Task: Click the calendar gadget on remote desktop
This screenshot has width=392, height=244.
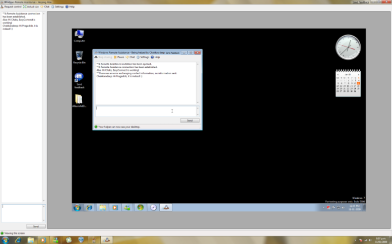Action: (348, 83)
